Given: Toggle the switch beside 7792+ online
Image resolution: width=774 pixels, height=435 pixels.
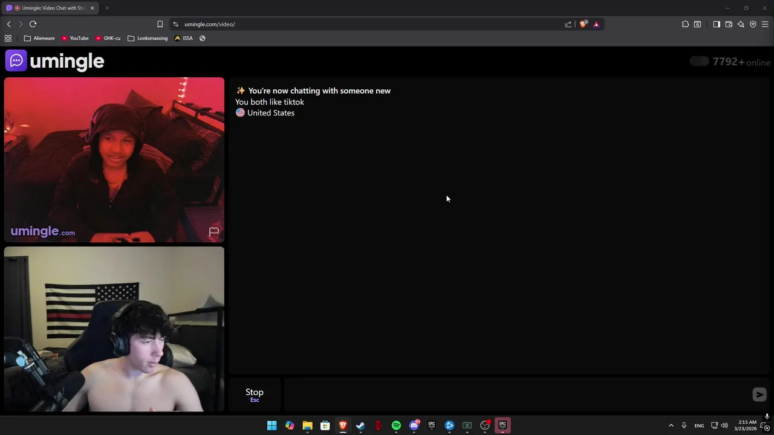Looking at the screenshot, I should tap(699, 62).
